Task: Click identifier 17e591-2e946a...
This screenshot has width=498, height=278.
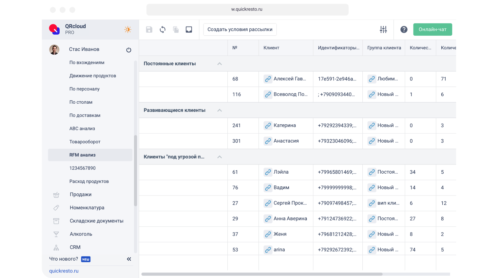Action: (x=337, y=79)
